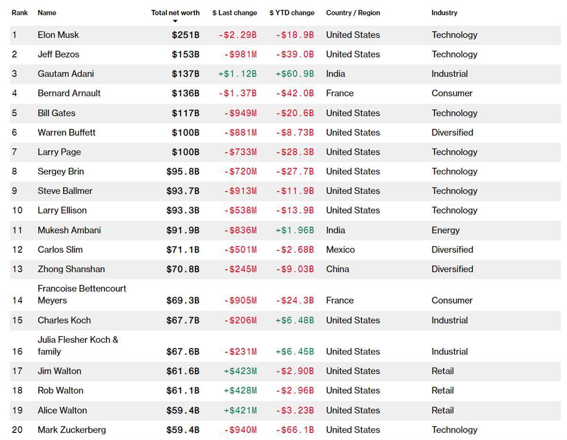Screen dimensions: 567x440
Task: Select Mark Zuckerberg's name
Action: pos(71,430)
